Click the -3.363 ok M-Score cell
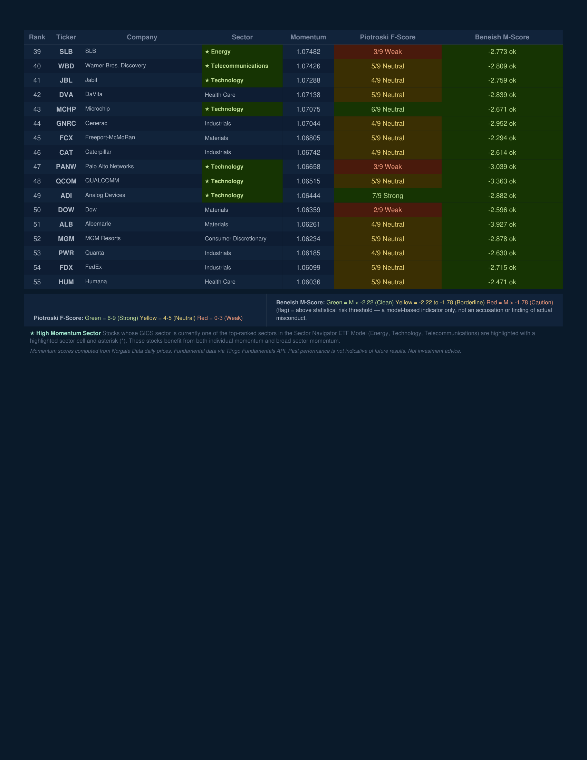587x760 pixels. point(502,181)
